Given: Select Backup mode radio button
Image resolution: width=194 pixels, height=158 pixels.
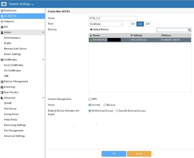Looking at the screenshot, I should 105,105.
